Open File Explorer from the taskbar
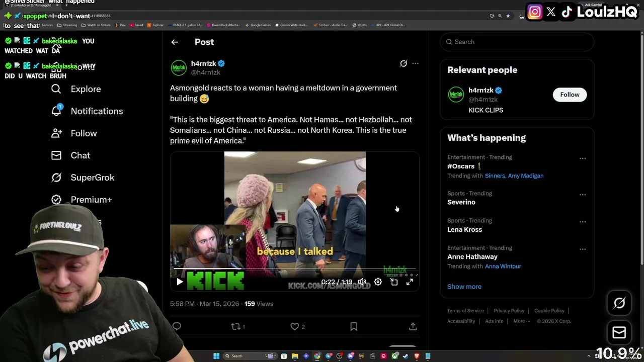This screenshot has width=644, height=362. pyautogui.click(x=295, y=356)
